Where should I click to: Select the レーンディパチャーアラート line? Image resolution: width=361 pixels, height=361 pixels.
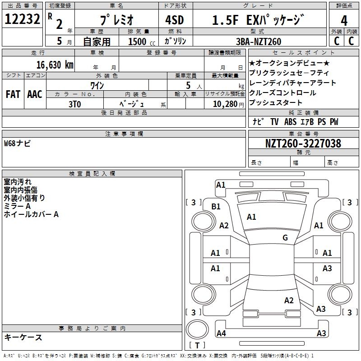(292, 83)
